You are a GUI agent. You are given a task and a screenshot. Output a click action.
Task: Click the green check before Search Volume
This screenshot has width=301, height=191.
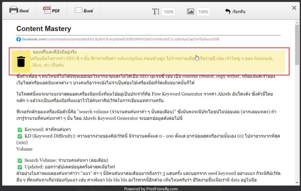20,160
